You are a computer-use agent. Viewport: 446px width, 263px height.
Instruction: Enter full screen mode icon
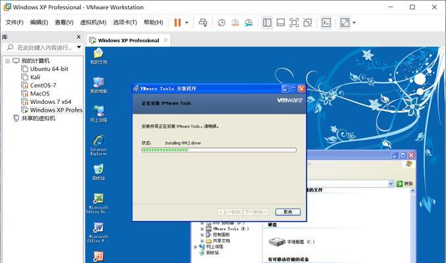pyautogui.click(x=294, y=23)
